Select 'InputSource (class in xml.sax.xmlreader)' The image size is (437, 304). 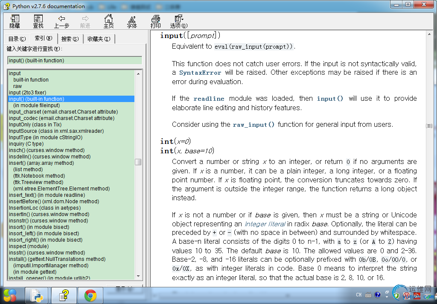tap(56, 131)
